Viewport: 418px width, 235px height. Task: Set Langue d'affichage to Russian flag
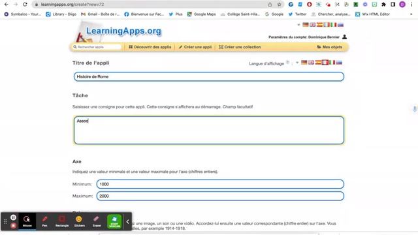pos(339,63)
